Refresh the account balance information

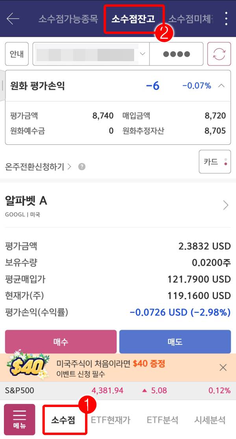point(219,54)
